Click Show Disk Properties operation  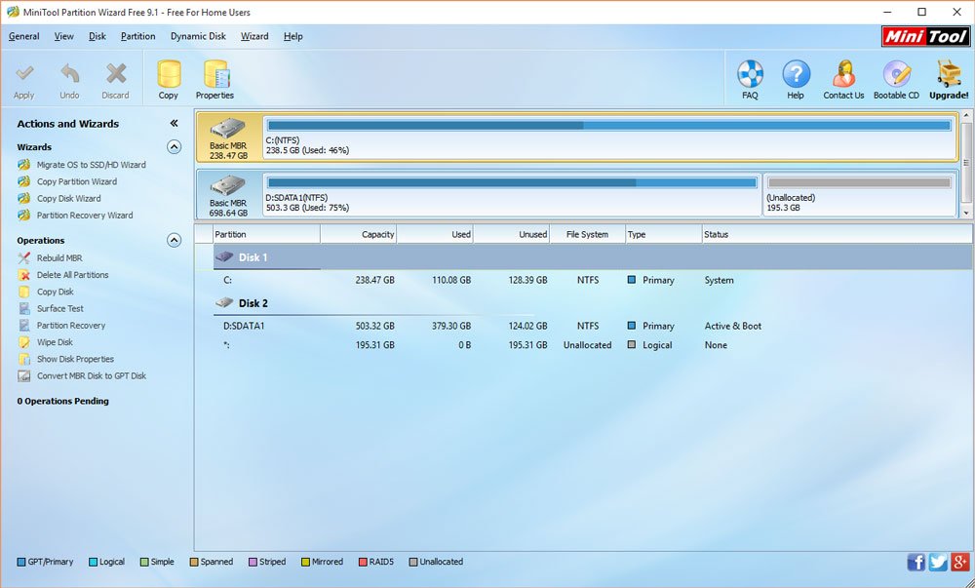pyautogui.click(x=75, y=359)
